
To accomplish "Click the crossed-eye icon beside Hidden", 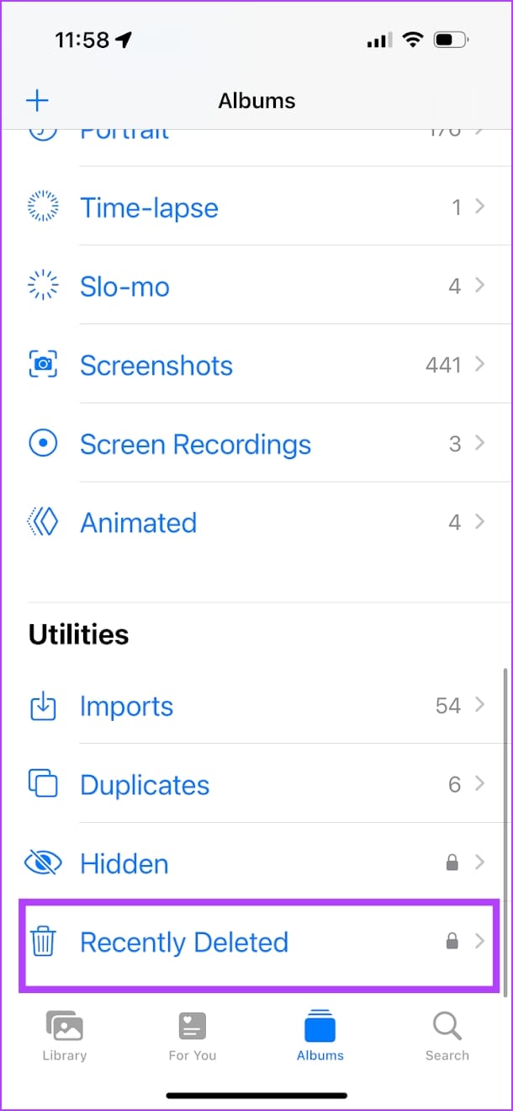I will pos(43,863).
